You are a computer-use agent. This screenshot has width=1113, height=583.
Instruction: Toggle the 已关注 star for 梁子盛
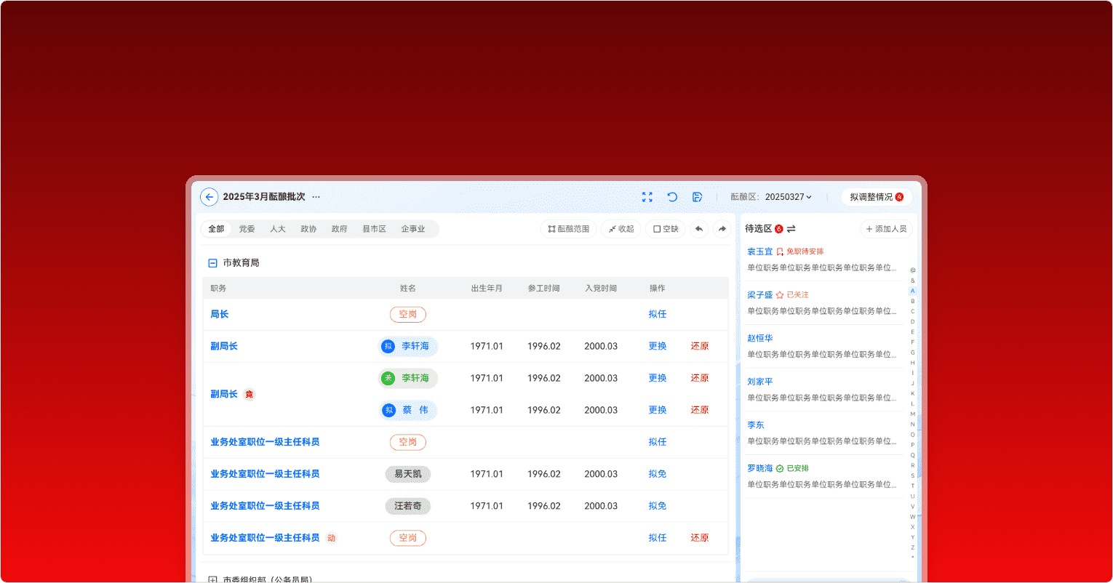[x=779, y=295]
